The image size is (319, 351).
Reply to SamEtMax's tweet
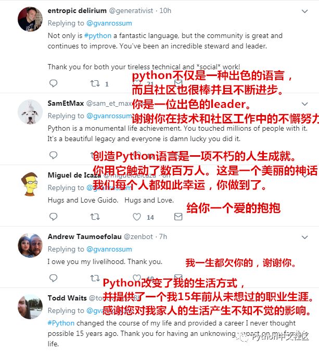click(53, 155)
